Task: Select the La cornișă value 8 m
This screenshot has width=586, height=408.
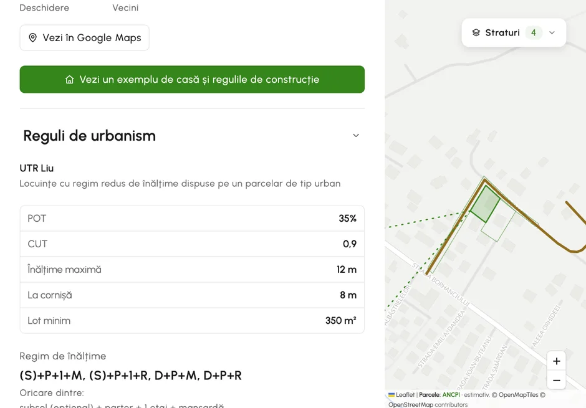Action: 348,295
